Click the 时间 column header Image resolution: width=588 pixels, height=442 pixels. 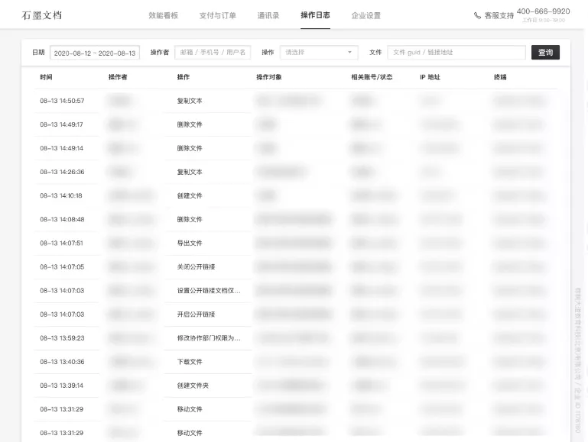pyautogui.click(x=46, y=77)
